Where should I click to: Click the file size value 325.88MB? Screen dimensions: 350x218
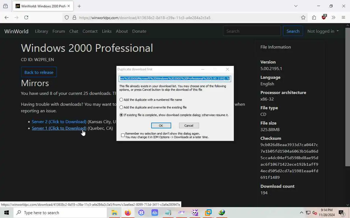point(270,129)
